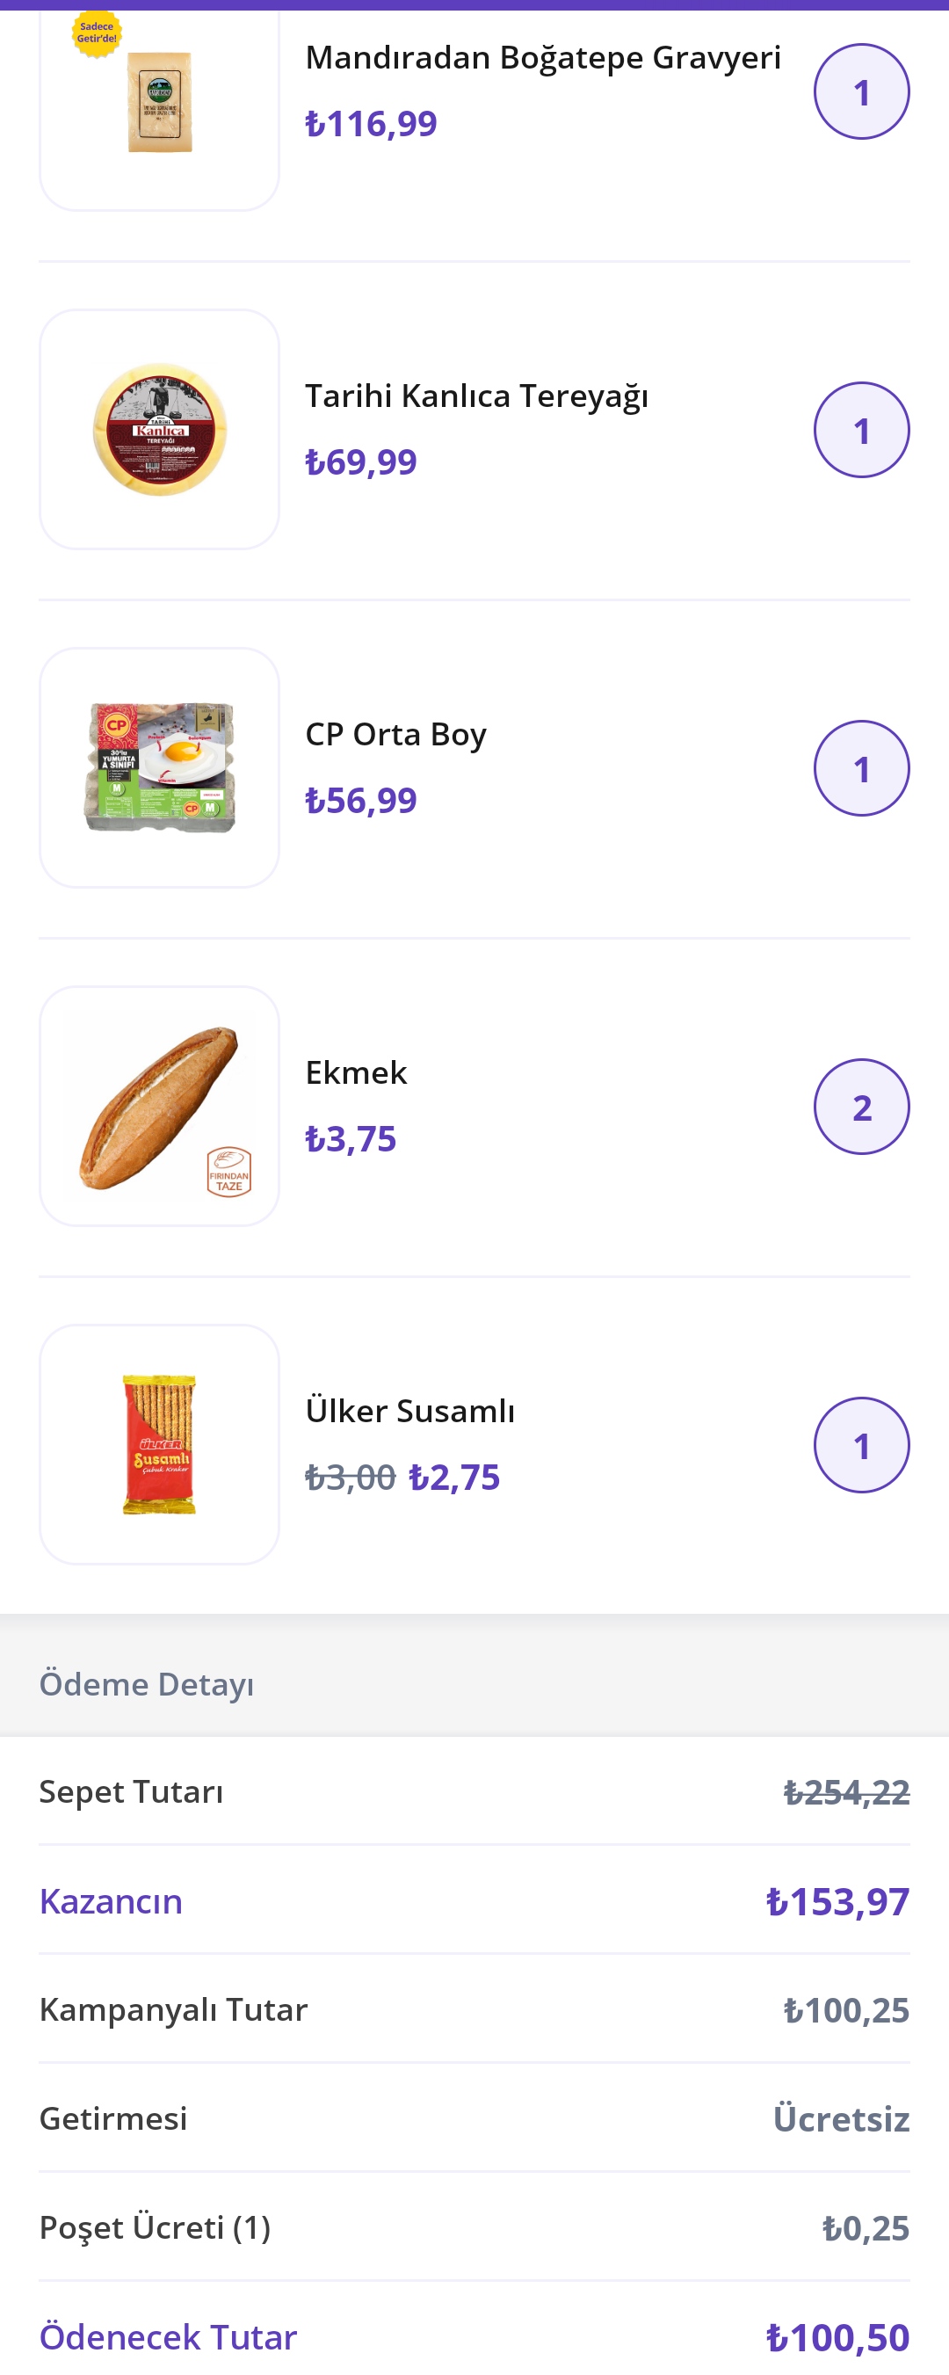This screenshot has width=949, height=2375.
Task: Tap the Sadece Getir'de badge icon
Action: pyautogui.click(x=97, y=33)
